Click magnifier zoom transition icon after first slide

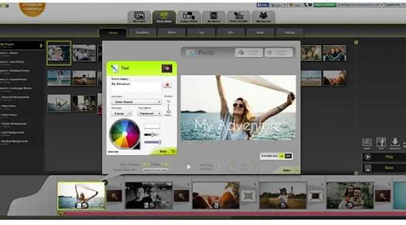114,196
